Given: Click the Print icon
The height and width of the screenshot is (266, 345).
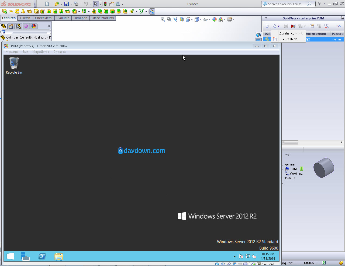Looking at the screenshot, I should (76, 4).
